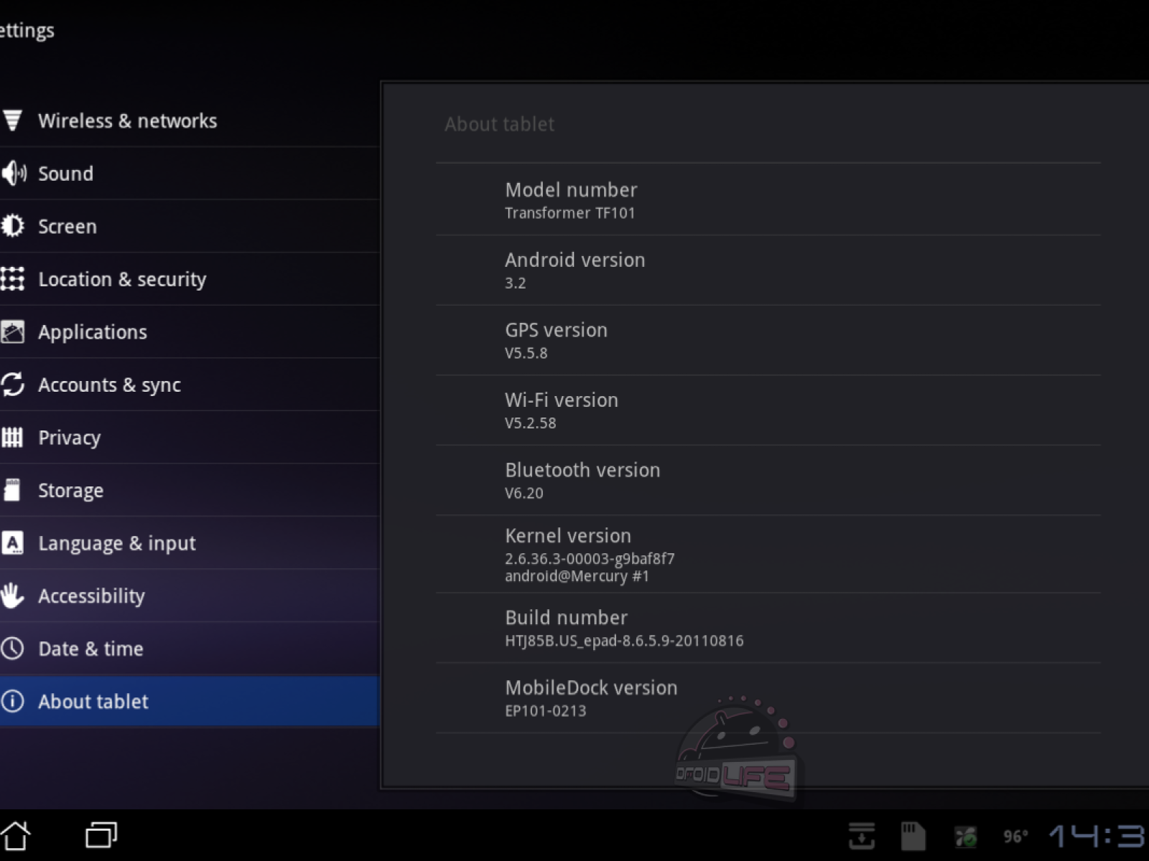Tap the Kernel version entry
The width and height of the screenshot is (1149, 861).
pos(768,554)
